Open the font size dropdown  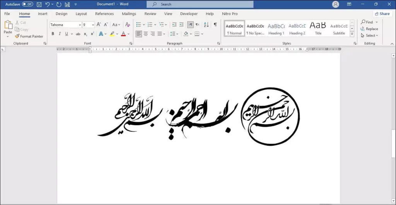93,25
